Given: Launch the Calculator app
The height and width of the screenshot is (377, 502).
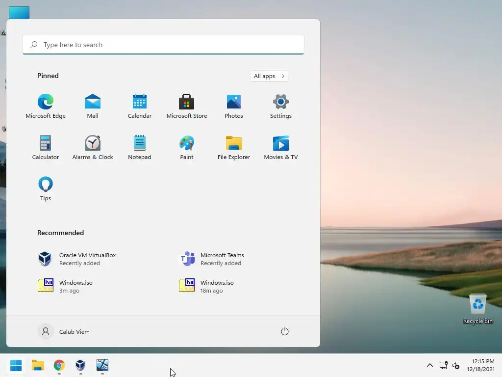Looking at the screenshot, I should click(x=46, y=147).
